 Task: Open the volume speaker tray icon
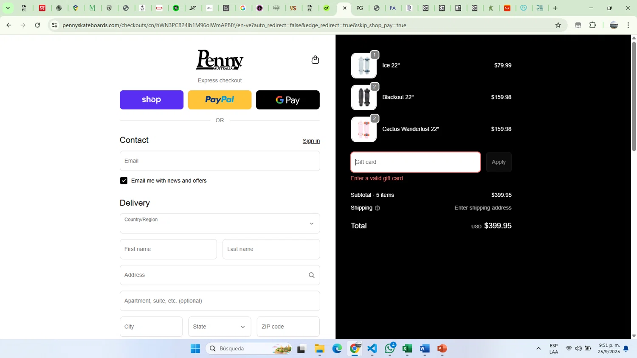coord(578,349)
